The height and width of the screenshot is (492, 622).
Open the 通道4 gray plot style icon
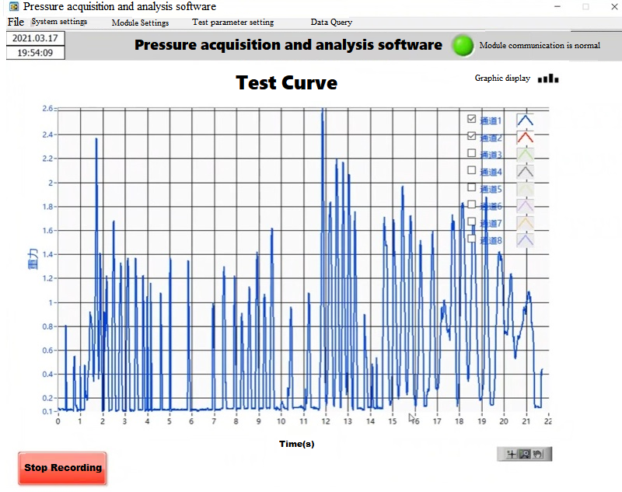point(526,172)
